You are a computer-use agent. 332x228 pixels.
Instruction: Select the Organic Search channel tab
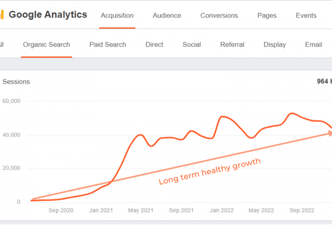pos(46,45)
